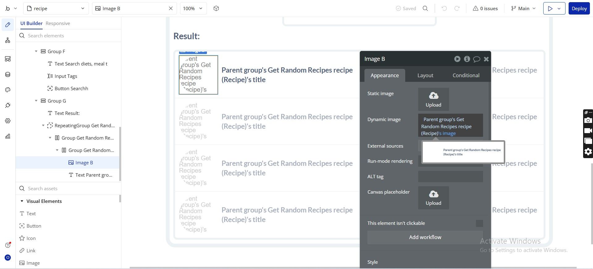Open the Logs chart icon
This screenshot has width=593, height=269.
pos(8,136)
